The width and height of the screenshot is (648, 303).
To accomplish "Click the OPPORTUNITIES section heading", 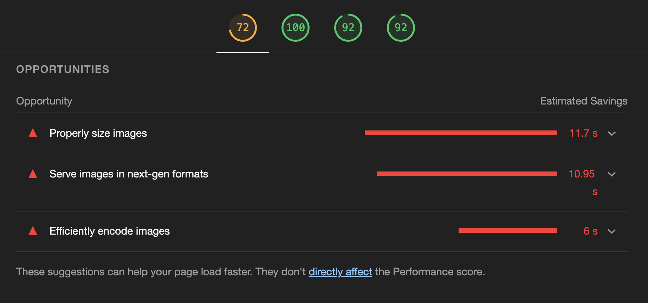I will [x=63, y=69].
